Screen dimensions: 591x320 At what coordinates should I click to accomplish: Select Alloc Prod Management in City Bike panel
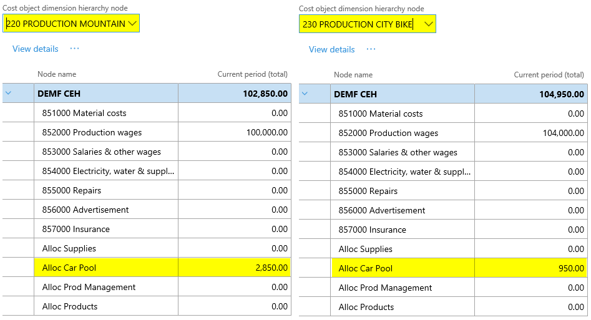(385, 288)
